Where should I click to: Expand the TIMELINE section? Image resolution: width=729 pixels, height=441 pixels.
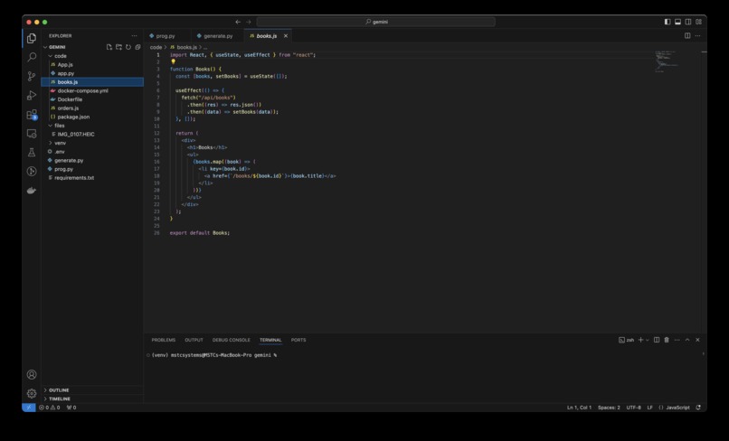[x=60, y=399]
